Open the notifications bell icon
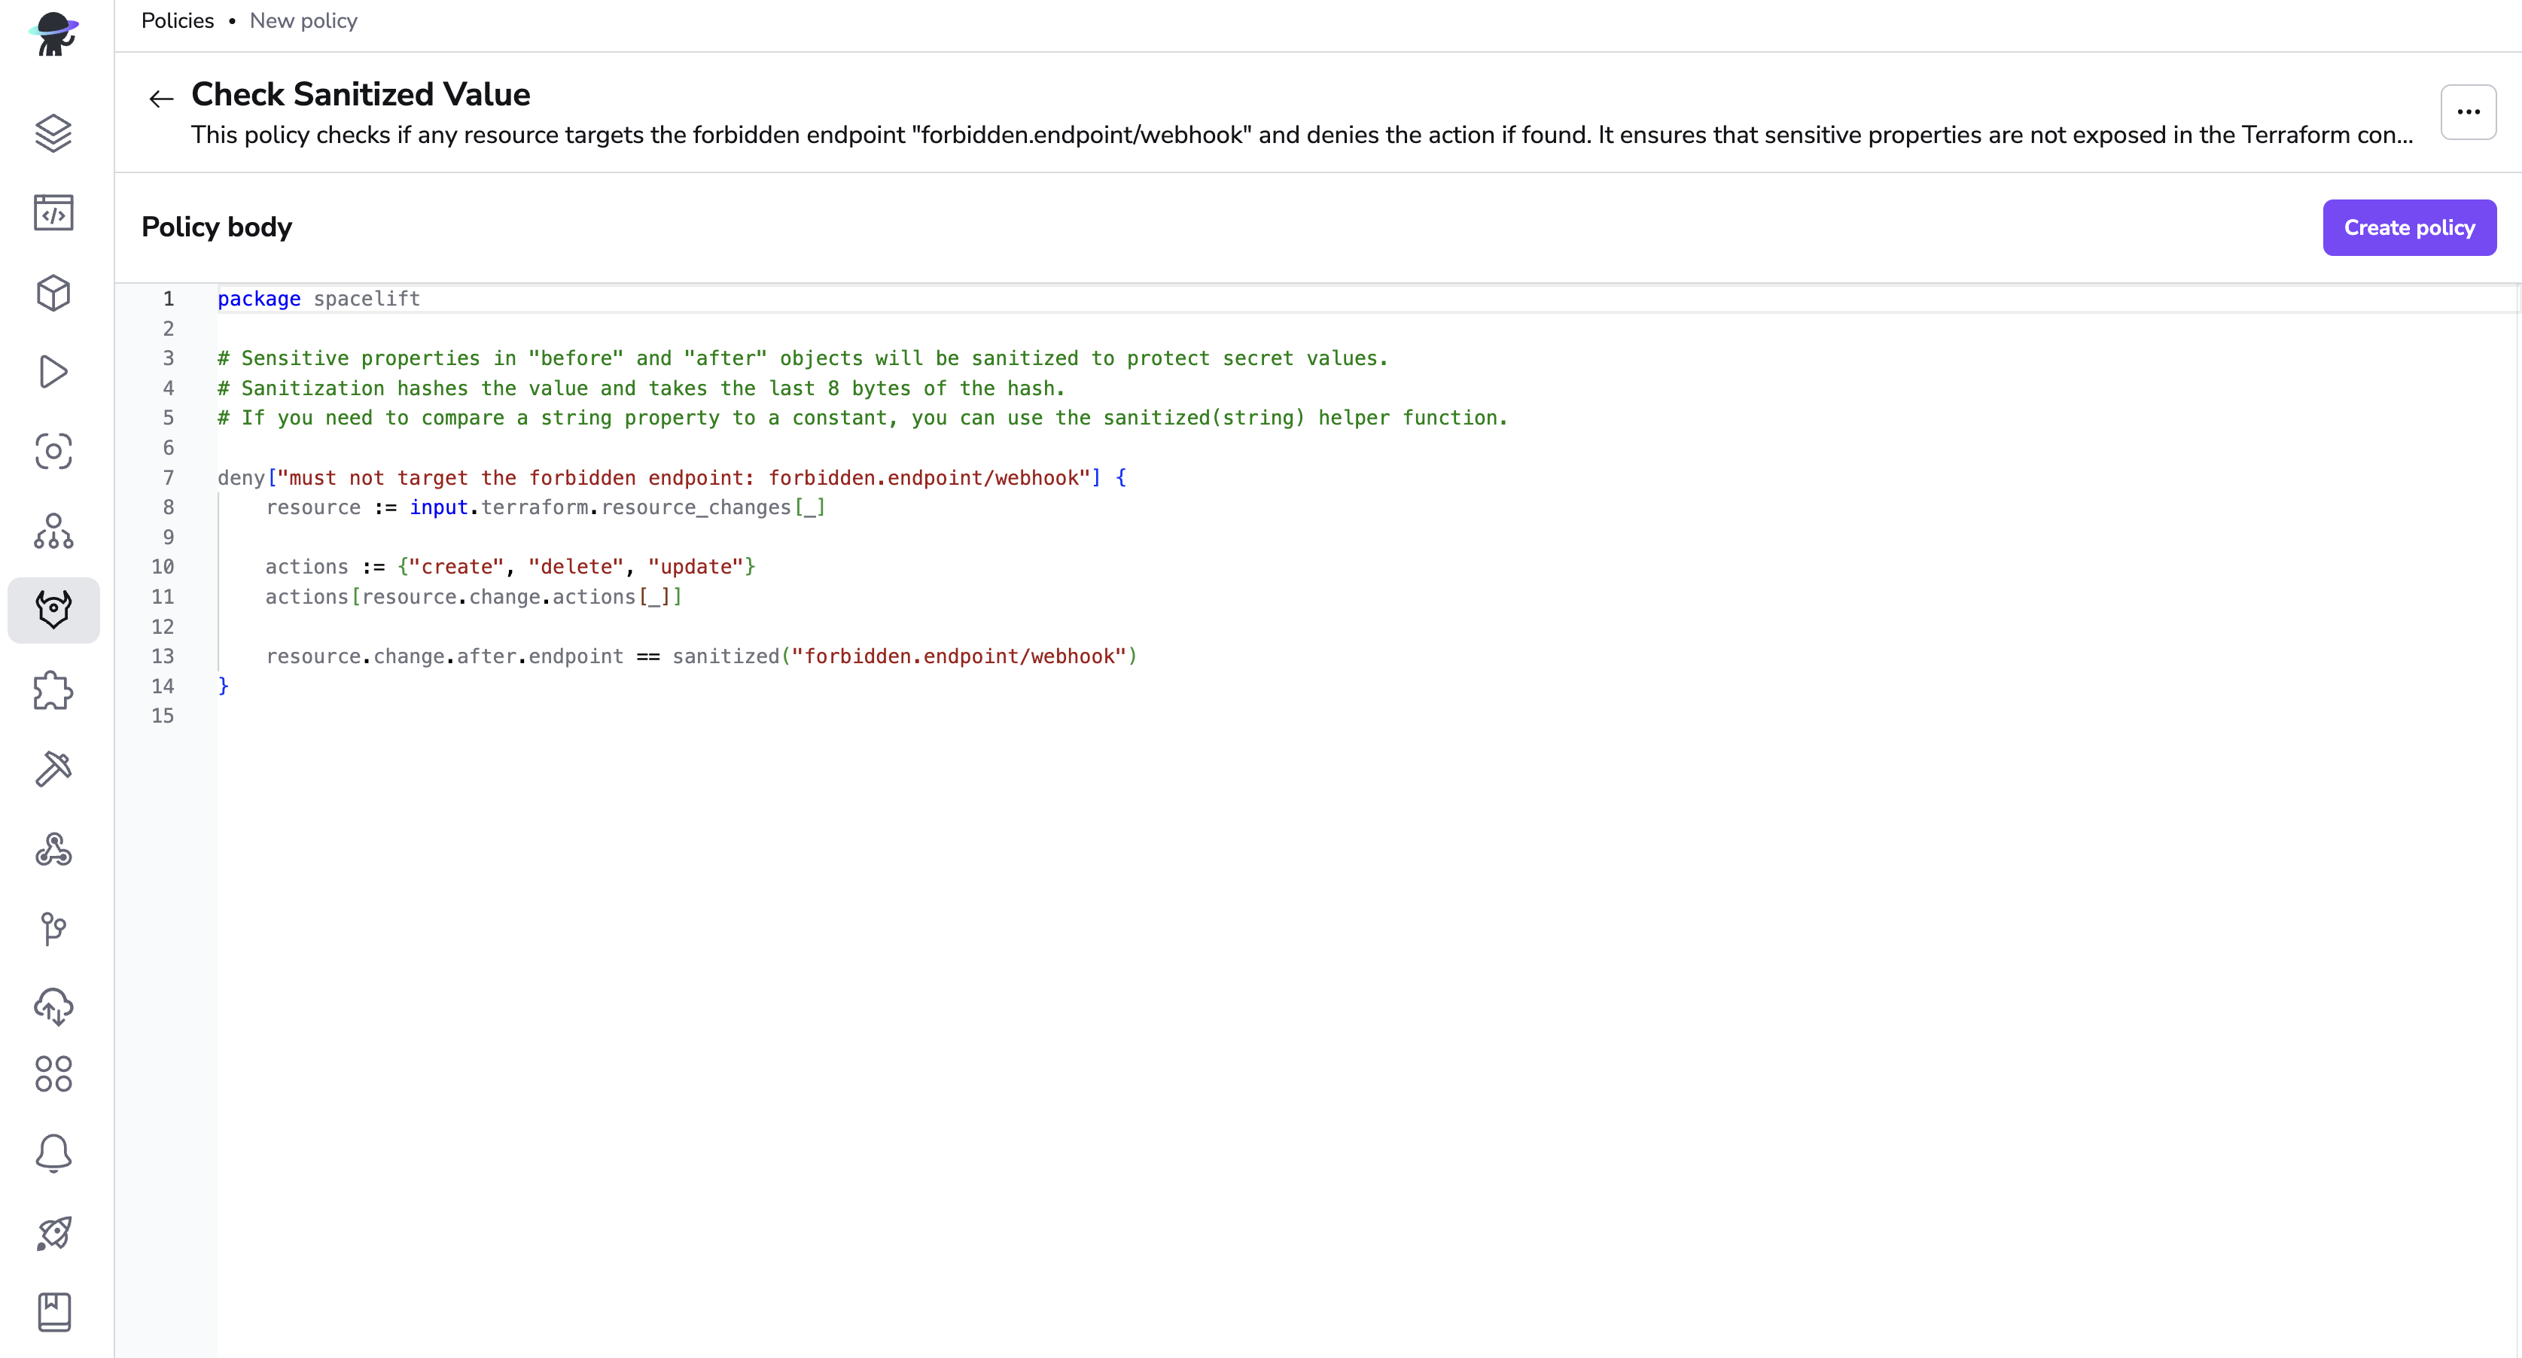 click(x=53, y=1153)
